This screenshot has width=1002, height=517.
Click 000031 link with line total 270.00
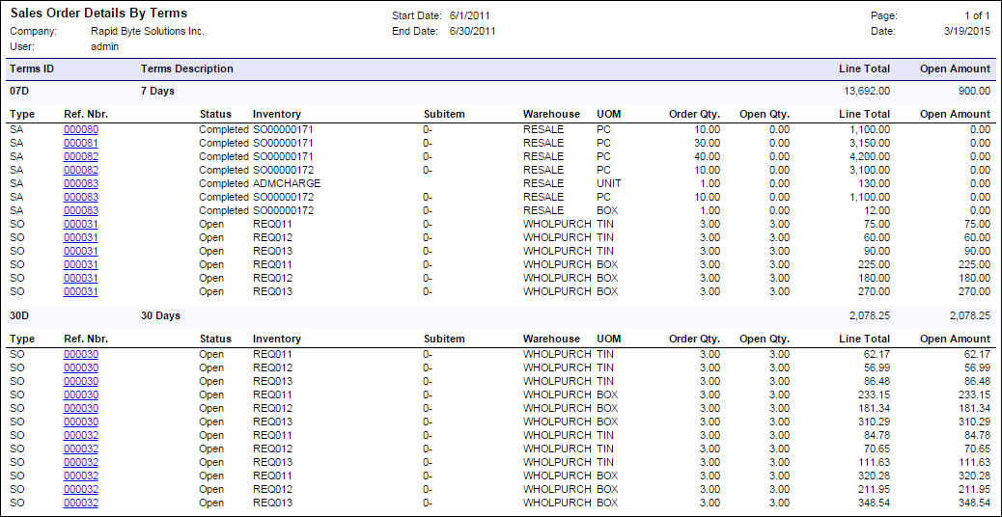[x=81, y=291]
